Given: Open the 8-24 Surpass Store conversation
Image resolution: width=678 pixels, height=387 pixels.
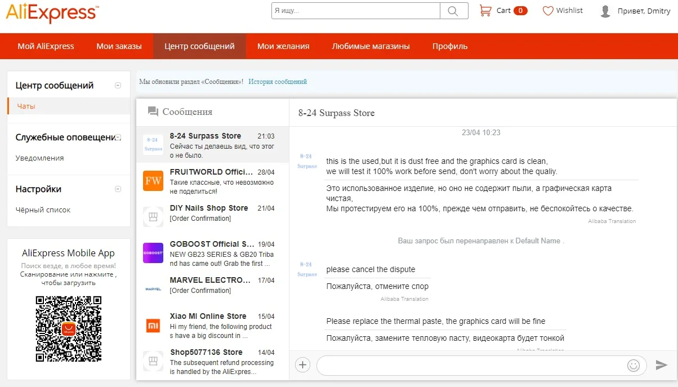Looking at the screenshot, I should 213,145.
